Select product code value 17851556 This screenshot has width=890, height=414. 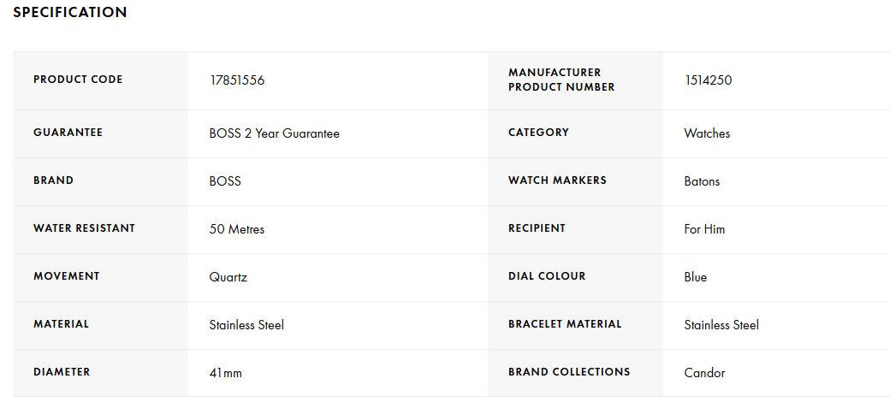coord(237,80)
